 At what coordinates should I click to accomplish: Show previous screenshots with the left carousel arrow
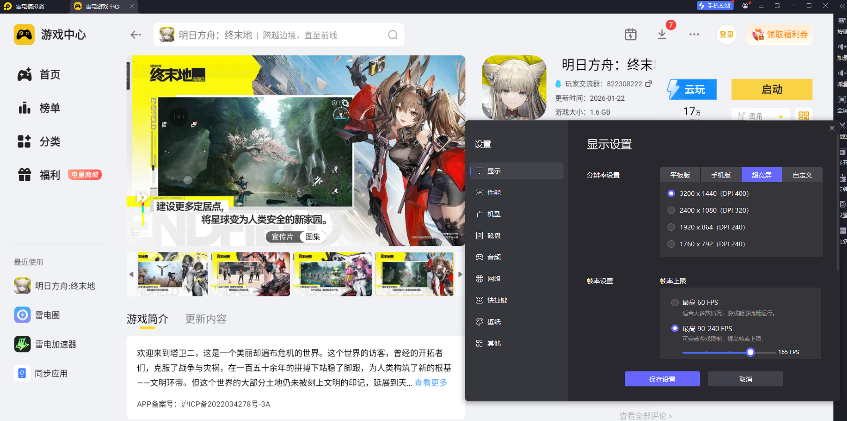pyautogui.click(x=131, y=274)
